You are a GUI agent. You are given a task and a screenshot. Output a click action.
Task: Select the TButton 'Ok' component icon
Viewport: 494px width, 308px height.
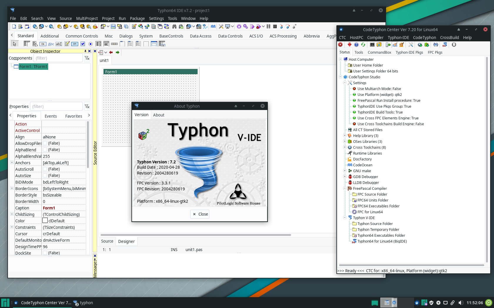43,44
